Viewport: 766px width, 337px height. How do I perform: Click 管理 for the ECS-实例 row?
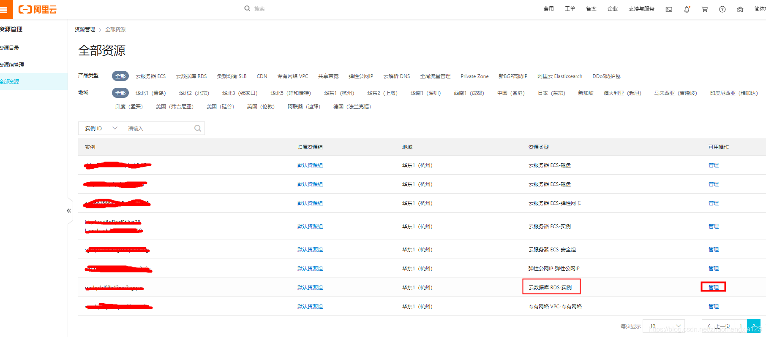713,226
